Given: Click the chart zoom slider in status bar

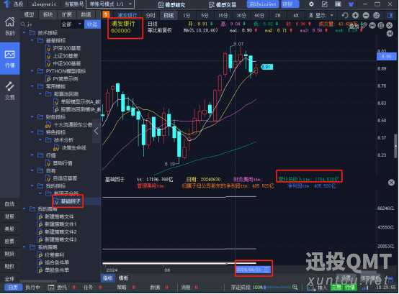Looking at the screenshot, I should tap(279, 287).
